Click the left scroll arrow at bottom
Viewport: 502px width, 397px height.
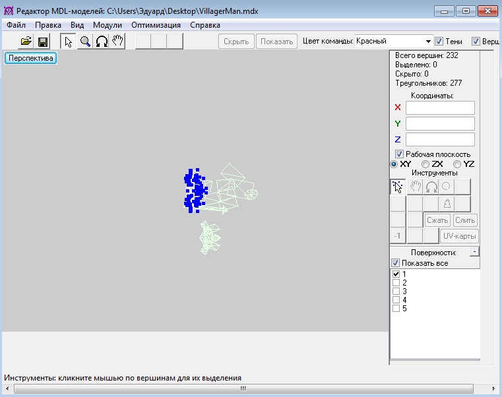7,388
